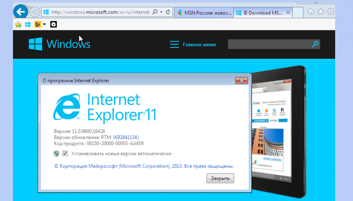Click the Forward navigation arrow
This screenshot has height=201, width=353.
pos(35,12)
